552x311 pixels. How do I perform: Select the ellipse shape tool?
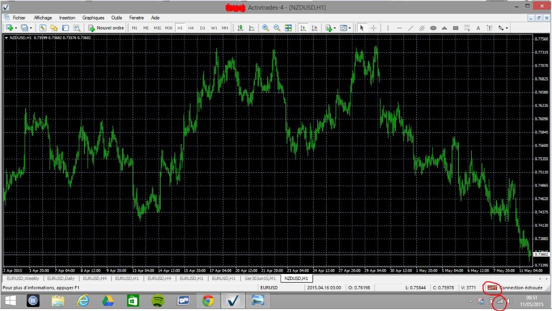click(433, 28)
